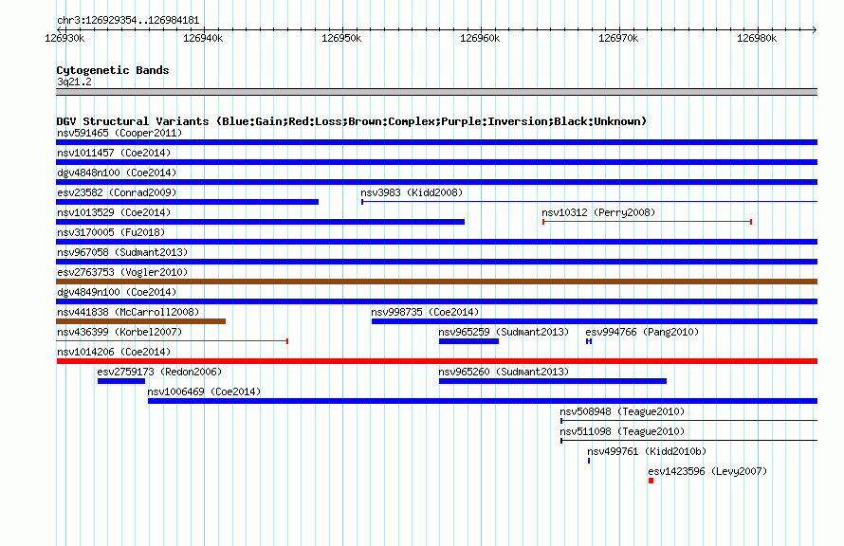This screenshot has width=844, height=546.
Task: Click the nsv436399 (Korbel2007) label
Action: tap(119, 332)
